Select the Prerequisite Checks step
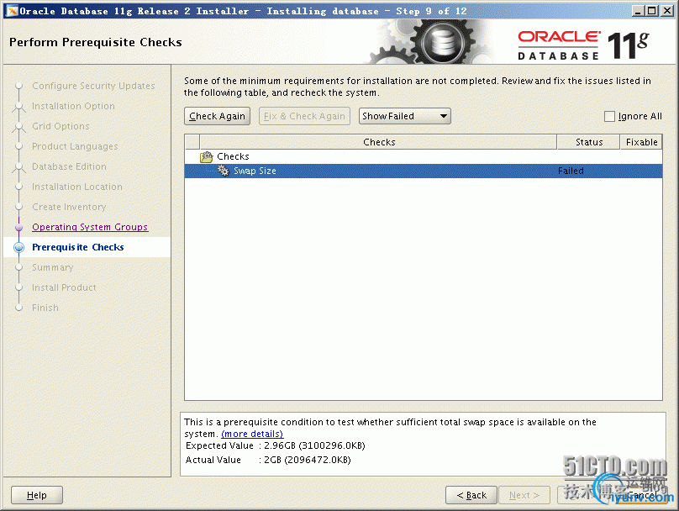 tap(78, 247)
